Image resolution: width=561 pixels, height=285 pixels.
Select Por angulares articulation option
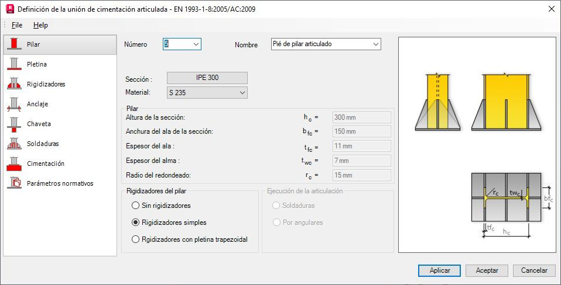click(x=276, y=223)
